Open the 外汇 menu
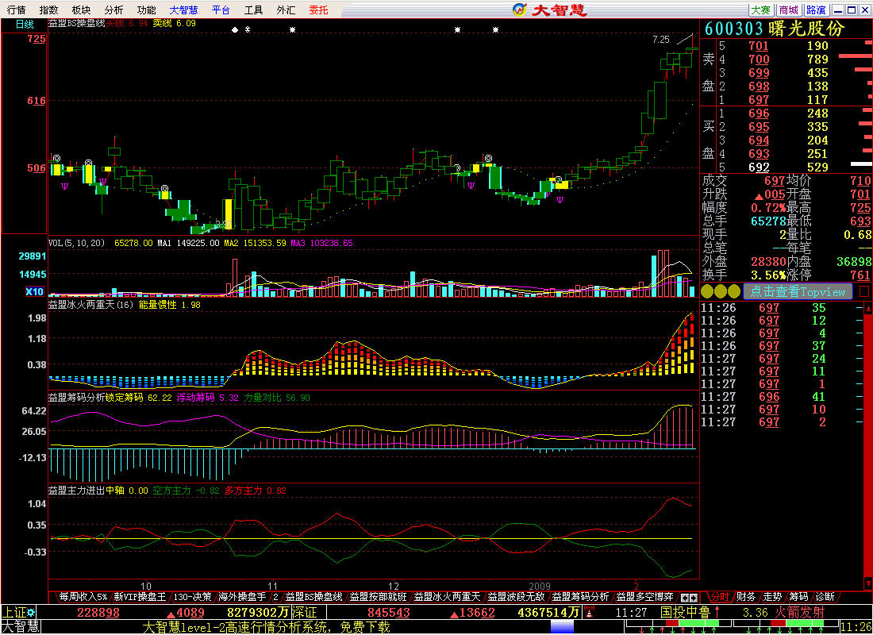This screenshot has width=873, height=635. point(287,10)
